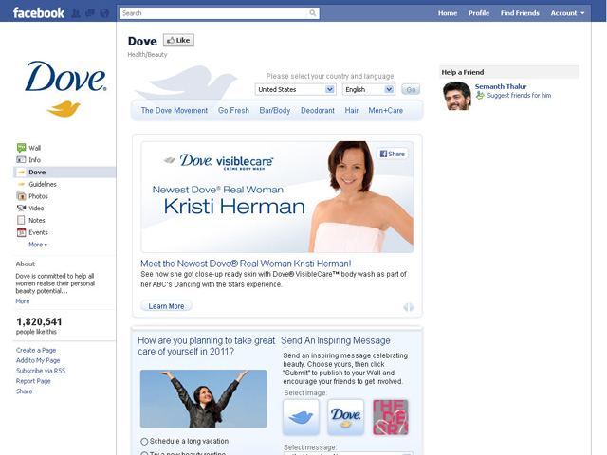Select the pink heart image option

point(390,417)
